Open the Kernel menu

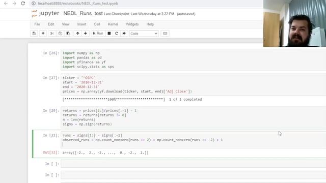pos(113,24)
